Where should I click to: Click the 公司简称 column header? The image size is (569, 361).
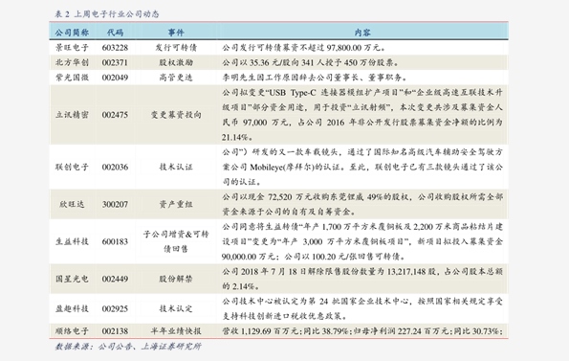72,33
